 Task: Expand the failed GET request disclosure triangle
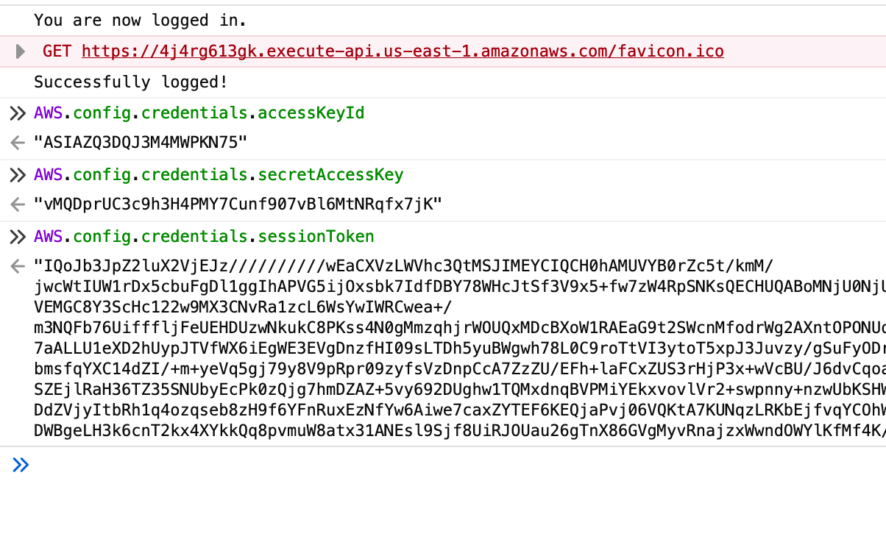coord(21,51)
